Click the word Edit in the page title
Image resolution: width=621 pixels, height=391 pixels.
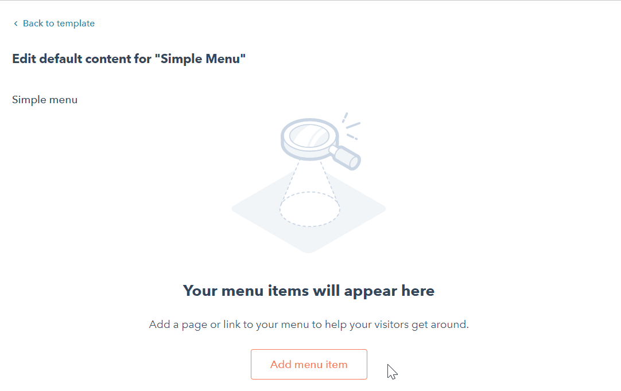[23, 58]
